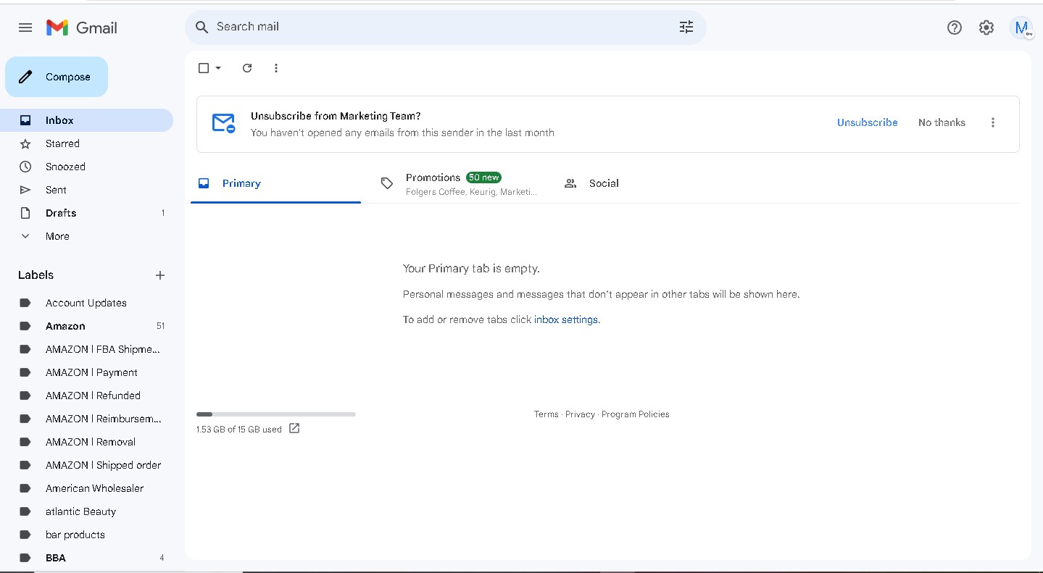The width and height of the screenshot is (1043, 573).
Task: Dismiss suggestion with No thanks
Action: tap(942, 122)
